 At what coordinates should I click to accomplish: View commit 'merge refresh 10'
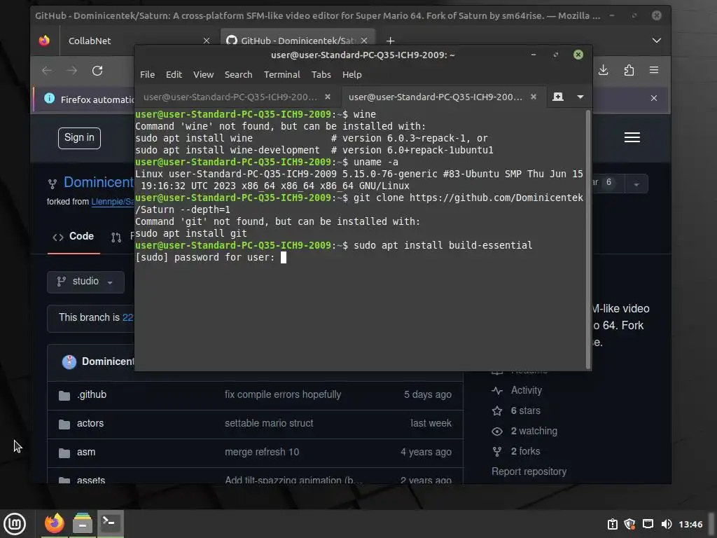(x=262, y=453)
